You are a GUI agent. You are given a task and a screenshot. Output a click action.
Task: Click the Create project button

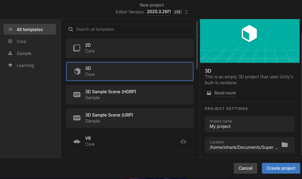click(281, 168)
